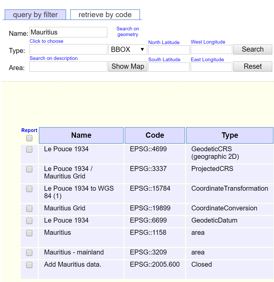This screenshot has height=282, width=274.
Task: Tick the checkbox for EPSG::6699 GeodeticDatum
Action: pos(29,221)
